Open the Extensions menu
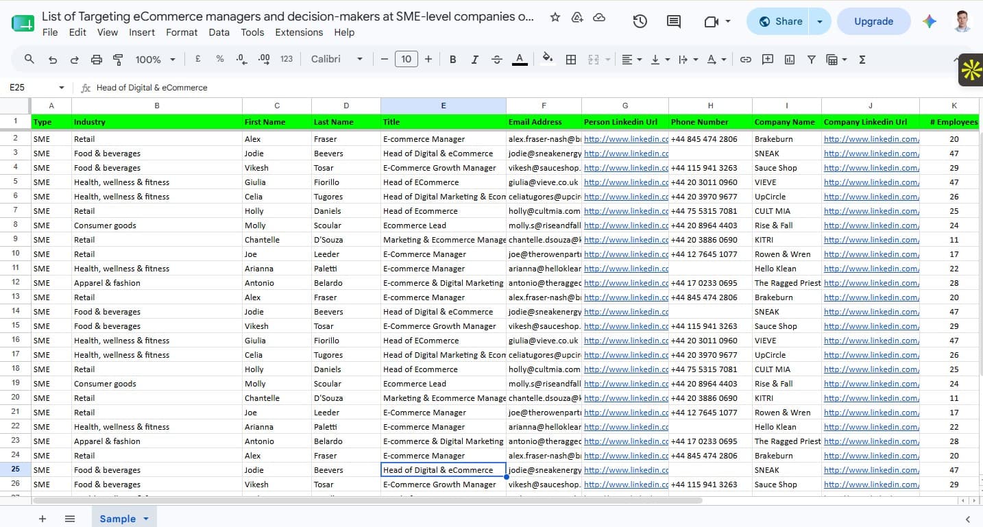The height and width of the screenshot is (527, 983). click(299, 32)
